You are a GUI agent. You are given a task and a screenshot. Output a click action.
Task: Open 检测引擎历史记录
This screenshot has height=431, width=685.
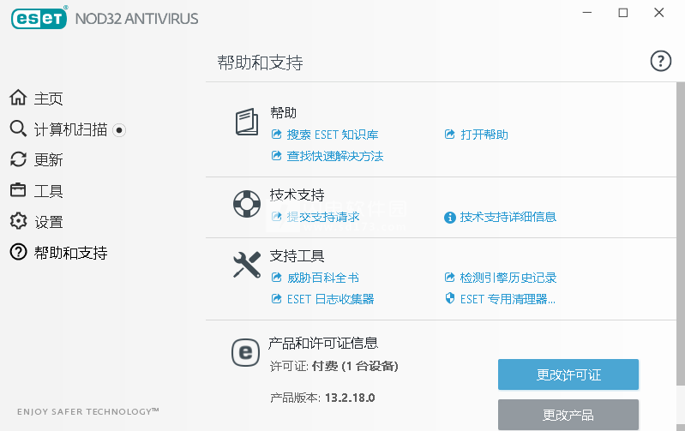coord(508,278)
